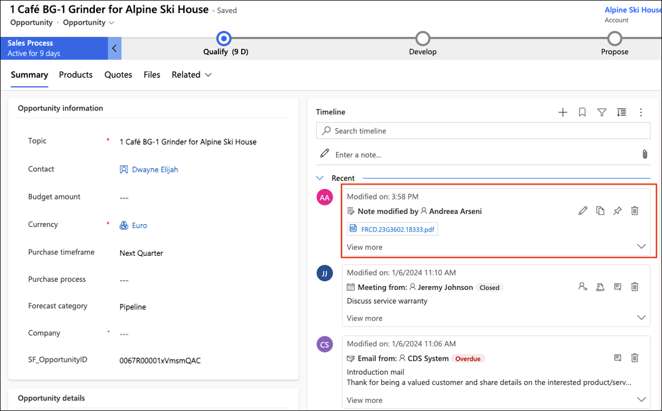Viewport: 662px width, 411px height.
Task: Attach a file using the paperclip icon
Action: point(644,154)
